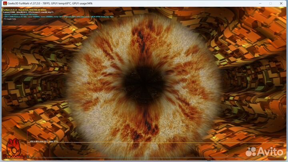This screenshot has width=288, height=162.
Task: Click the FurMark app icon in title bar
Action: [5, 3]
